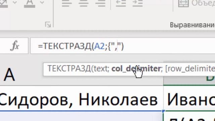Click the Выравнивание group label
The width and height of the screenshot is (215, 121).
(x=192, y=25)
